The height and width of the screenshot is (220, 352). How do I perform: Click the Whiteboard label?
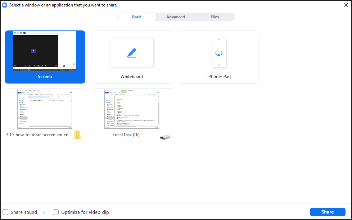[132, 77]
